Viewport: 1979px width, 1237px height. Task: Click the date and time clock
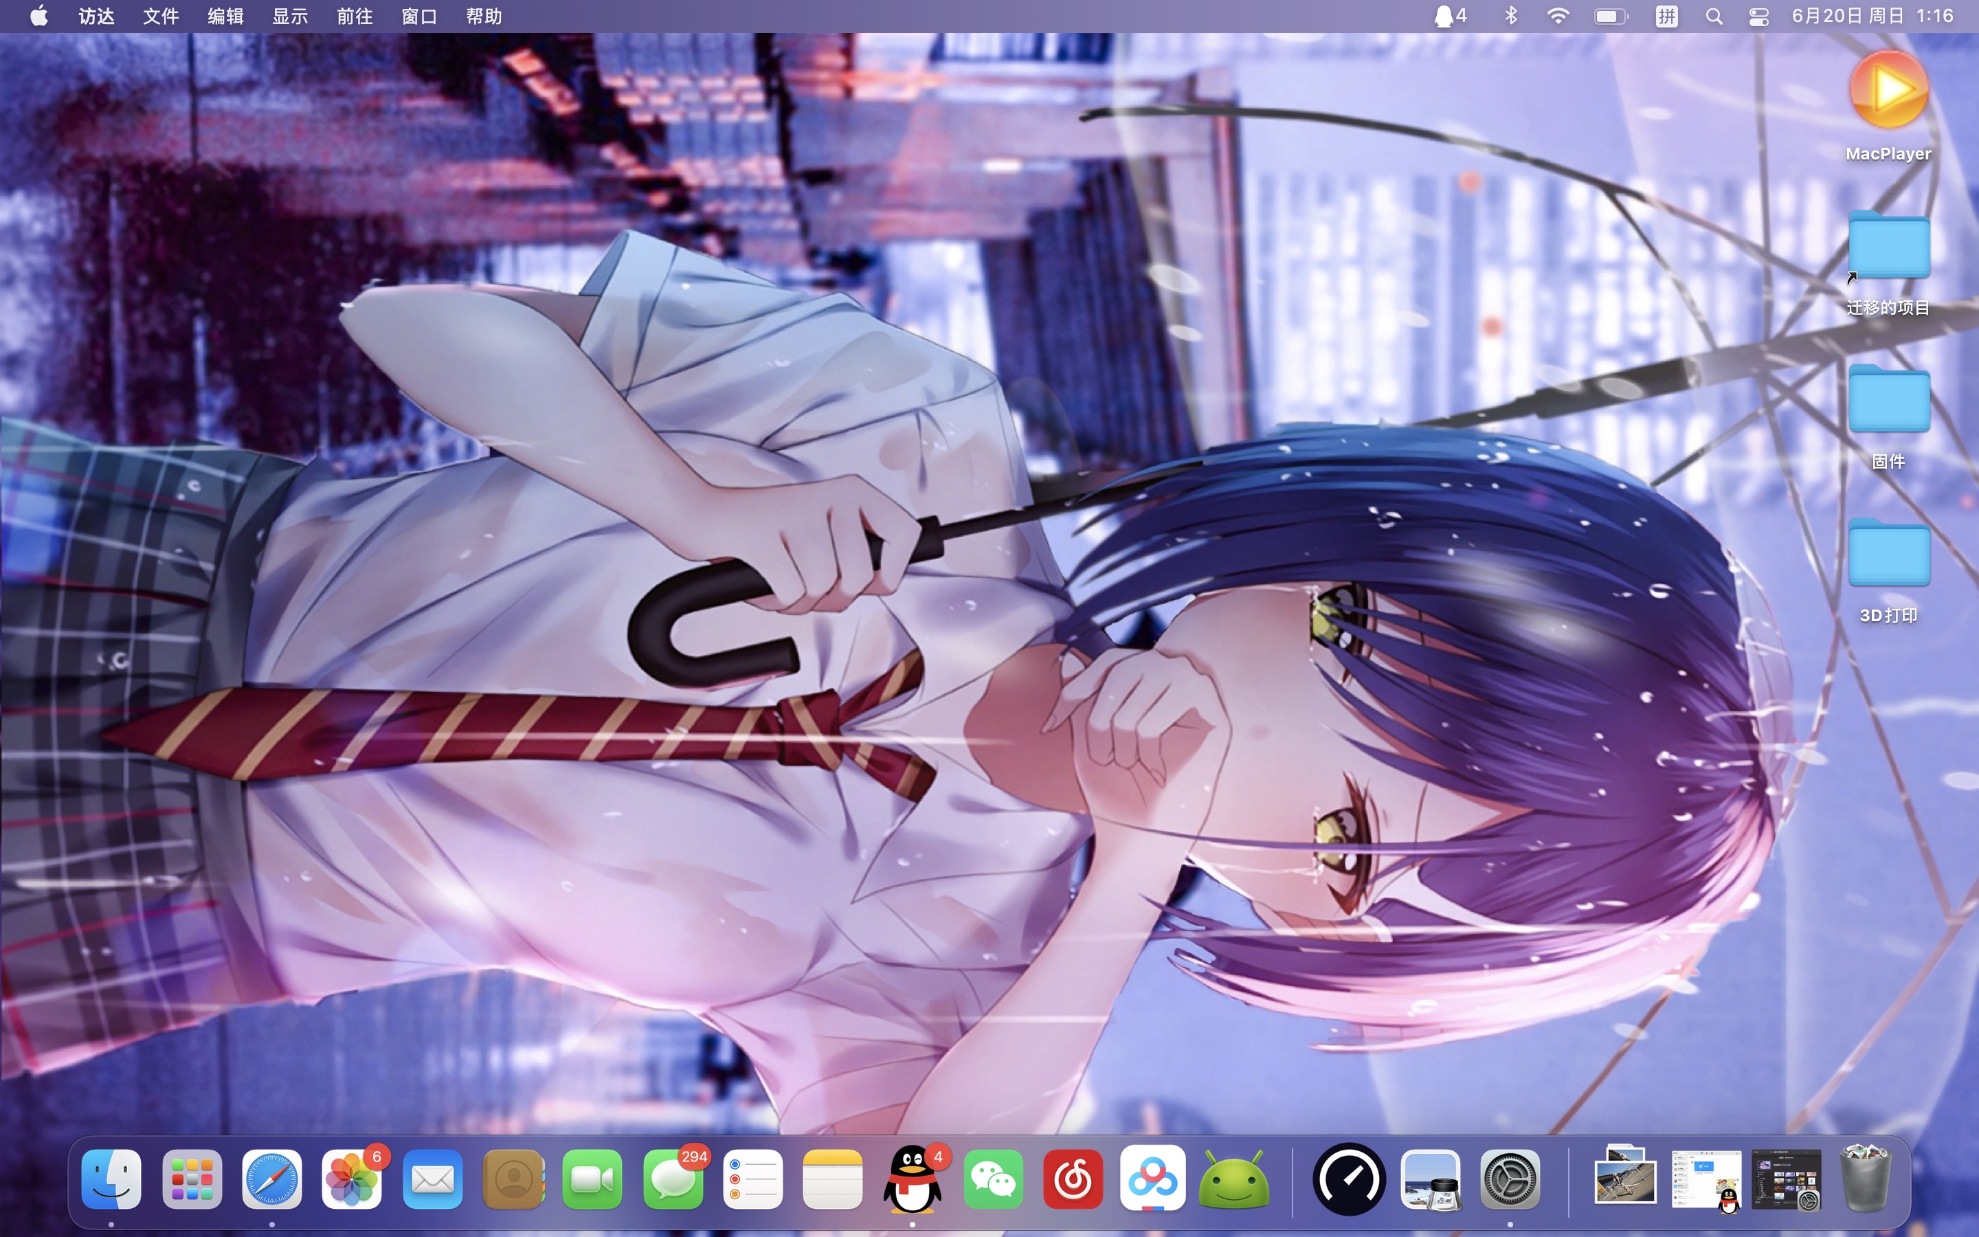pos(1872,16)
